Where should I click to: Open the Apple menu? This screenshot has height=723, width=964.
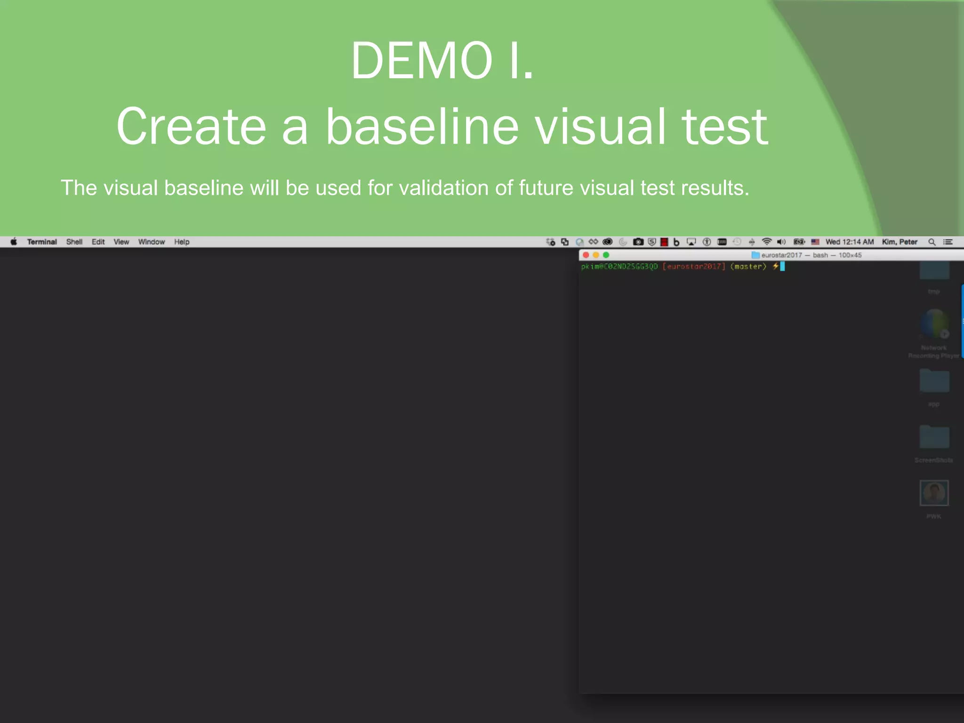tap(14, 241)
